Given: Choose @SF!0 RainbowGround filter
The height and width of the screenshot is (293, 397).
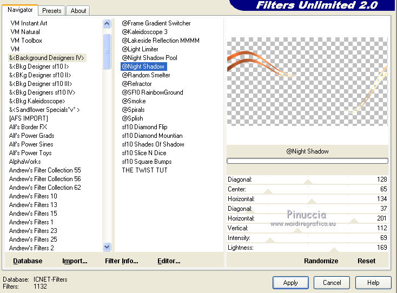Looking at the screenshot, I should click(x=153, y=92).
